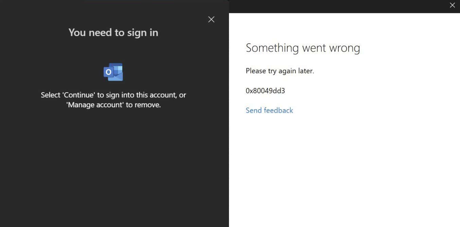Click the blue Send feedback text

coord(269,110)
